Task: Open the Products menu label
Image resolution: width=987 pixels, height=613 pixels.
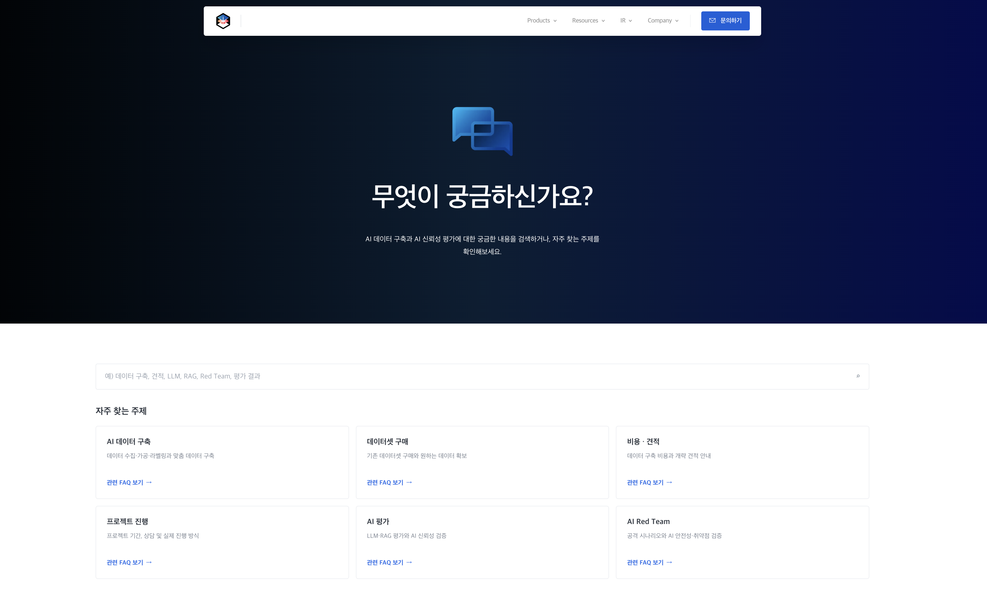Action: (538, 21)
